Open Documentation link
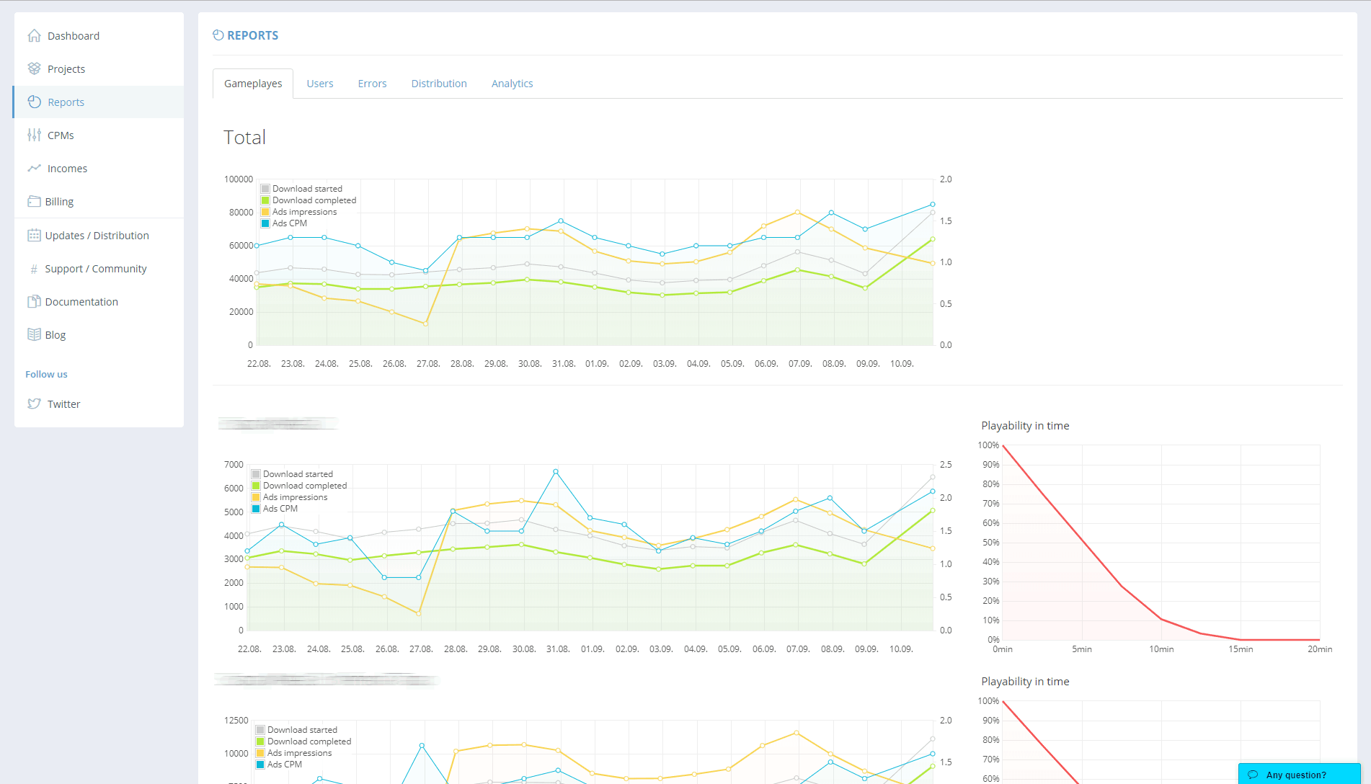Screen dimensions: 1371x784 coord(99,301)
